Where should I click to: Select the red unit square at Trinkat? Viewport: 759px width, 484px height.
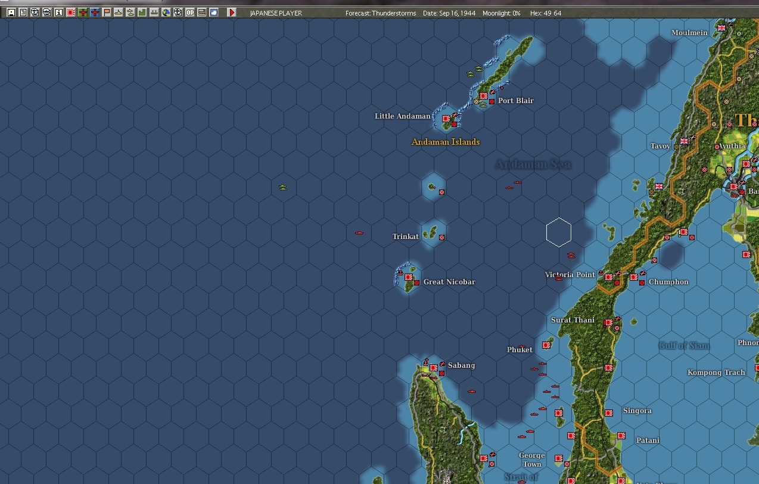[441, 237]
